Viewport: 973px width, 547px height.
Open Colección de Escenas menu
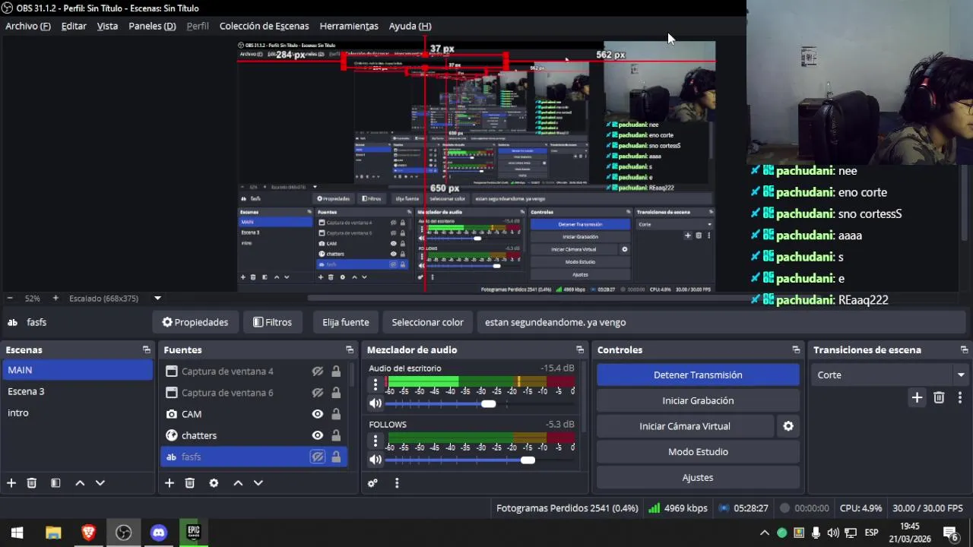(264, 26)
